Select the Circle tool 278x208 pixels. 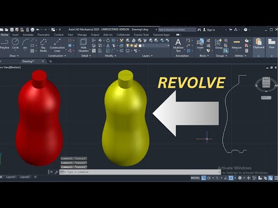[x=15, y=44]
